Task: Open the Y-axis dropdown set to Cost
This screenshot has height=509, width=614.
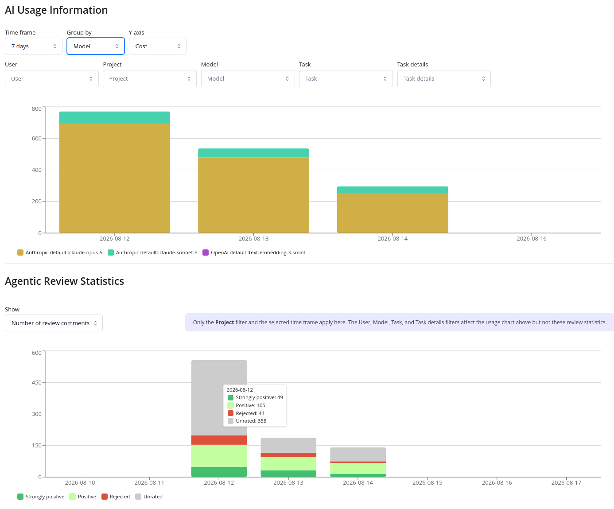Action: 158,46
